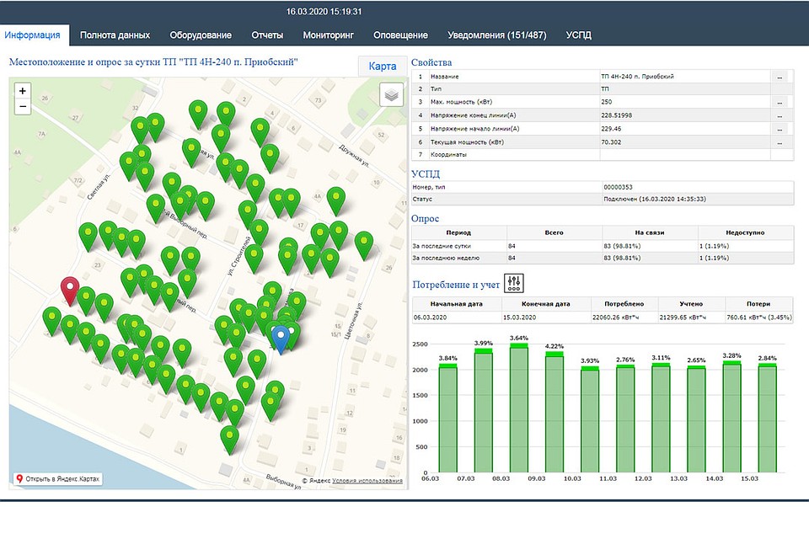809x539 pixels.
Task: Open consumption settings sliders icon
Action: [514, 283]
